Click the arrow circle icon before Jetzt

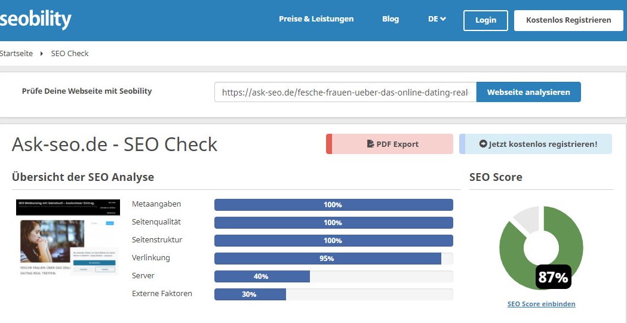(482, 144)
